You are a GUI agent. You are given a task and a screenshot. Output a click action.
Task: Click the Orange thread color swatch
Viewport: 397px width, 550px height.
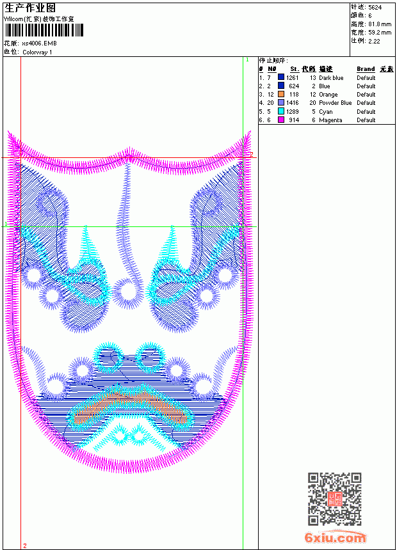281,94
